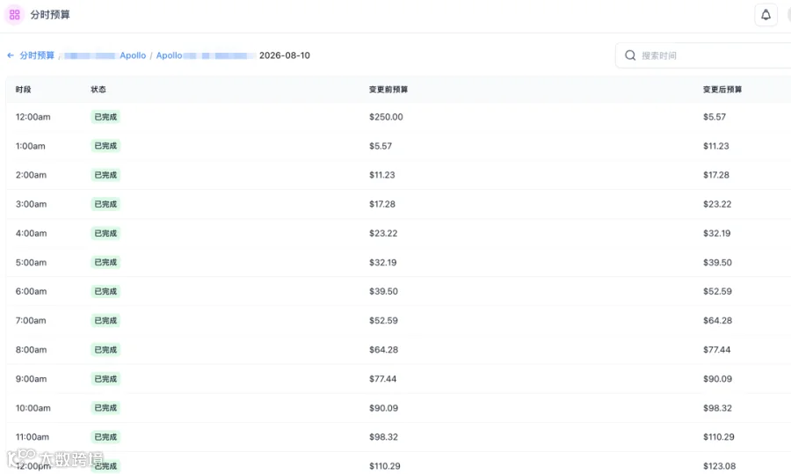This screenshot has height=474, width=791.
Task: Click $39.50 in the 变更后预算 column
Action: pos(717,262)
